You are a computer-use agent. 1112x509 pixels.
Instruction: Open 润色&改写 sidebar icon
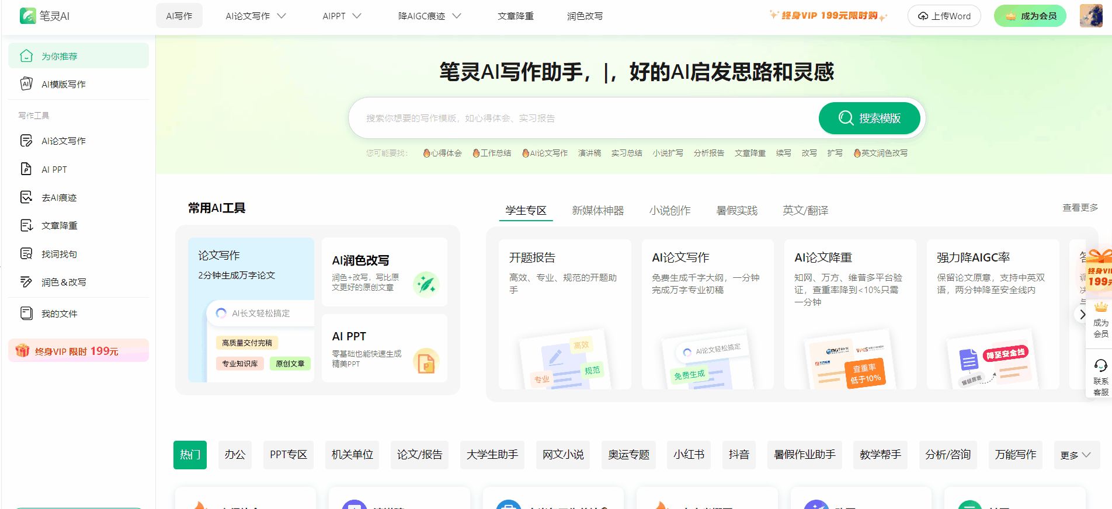point(26,282)
